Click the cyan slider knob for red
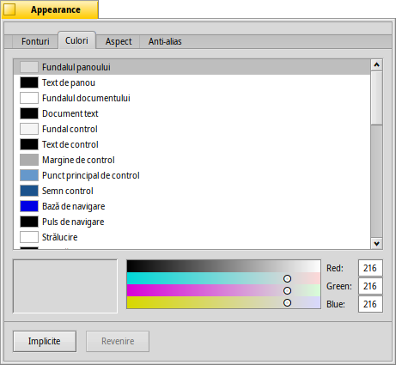Image resolution: width=396 pixels, height=365 pixels. click(x=287, y=278)
